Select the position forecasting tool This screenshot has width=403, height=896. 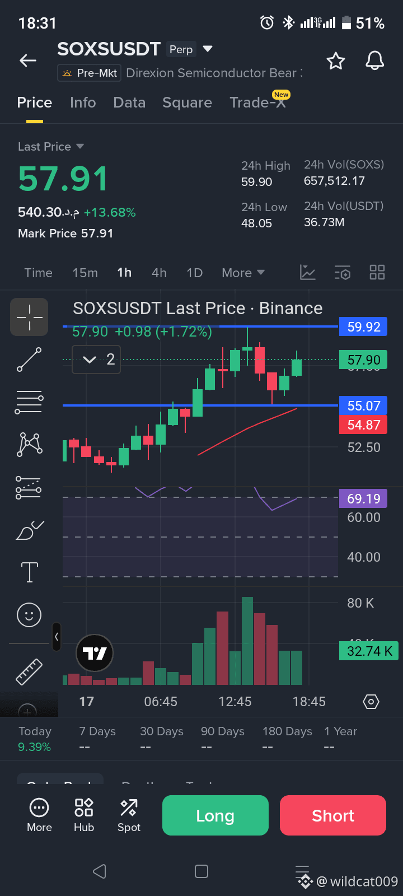[29, 487]
